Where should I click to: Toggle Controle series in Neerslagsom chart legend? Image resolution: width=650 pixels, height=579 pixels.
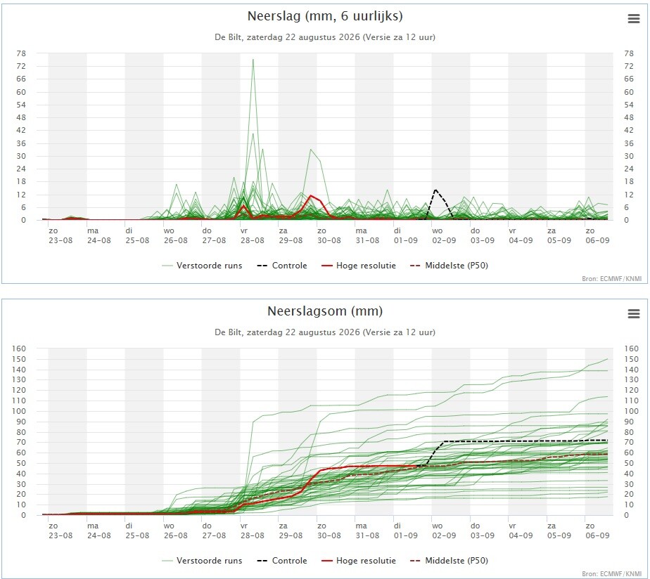tap(282, 560)
